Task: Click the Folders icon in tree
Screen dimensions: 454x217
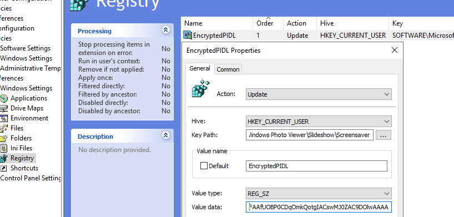Action: pyautogui.click(x=4, y=138)
